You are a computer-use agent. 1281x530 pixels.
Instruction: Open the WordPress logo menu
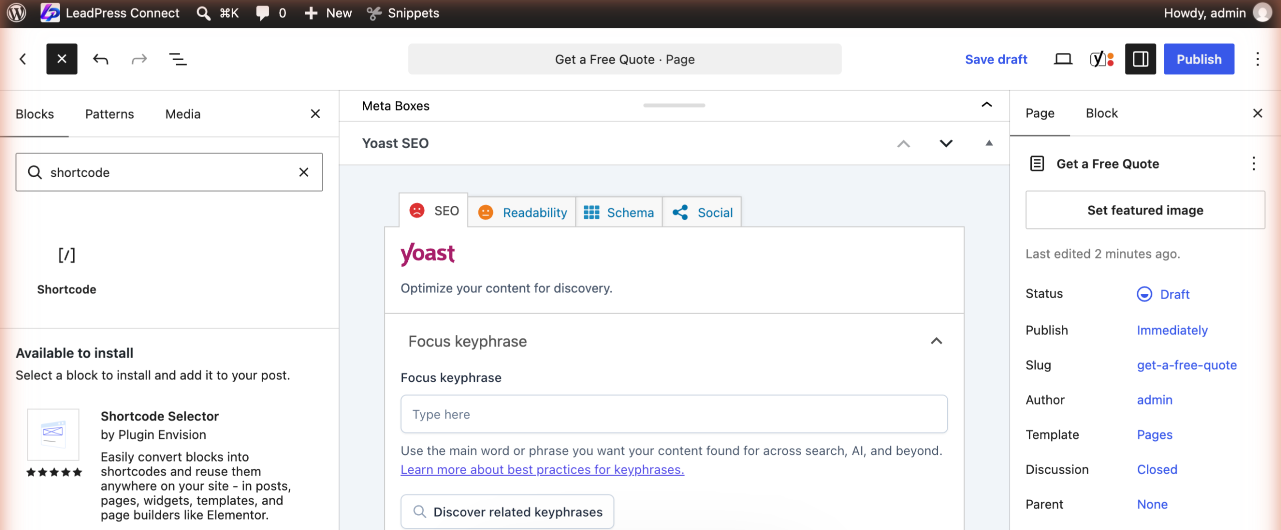pyautogui.click(x=17, y=13)
